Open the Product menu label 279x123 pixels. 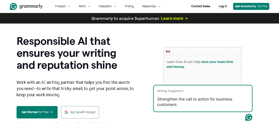(x=60, y=6)
